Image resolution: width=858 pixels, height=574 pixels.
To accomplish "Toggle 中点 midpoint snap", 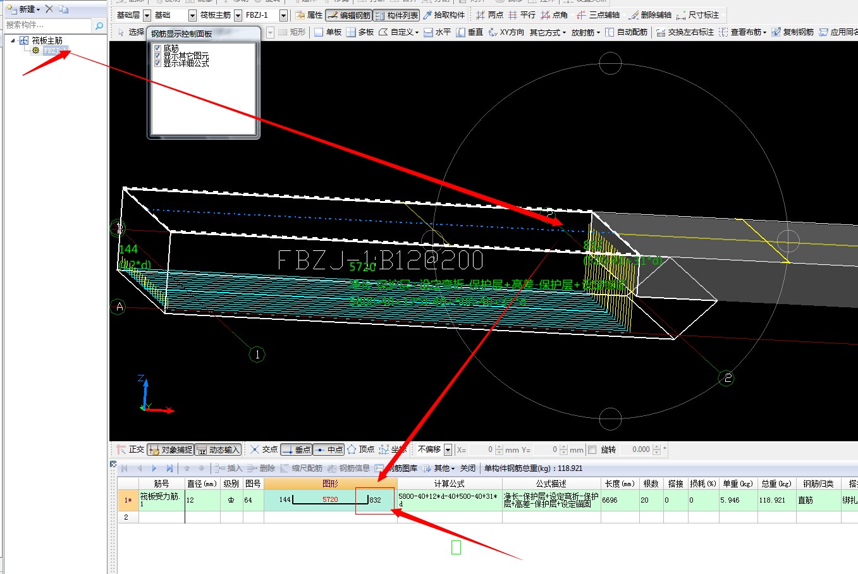I will coord(329,449).
